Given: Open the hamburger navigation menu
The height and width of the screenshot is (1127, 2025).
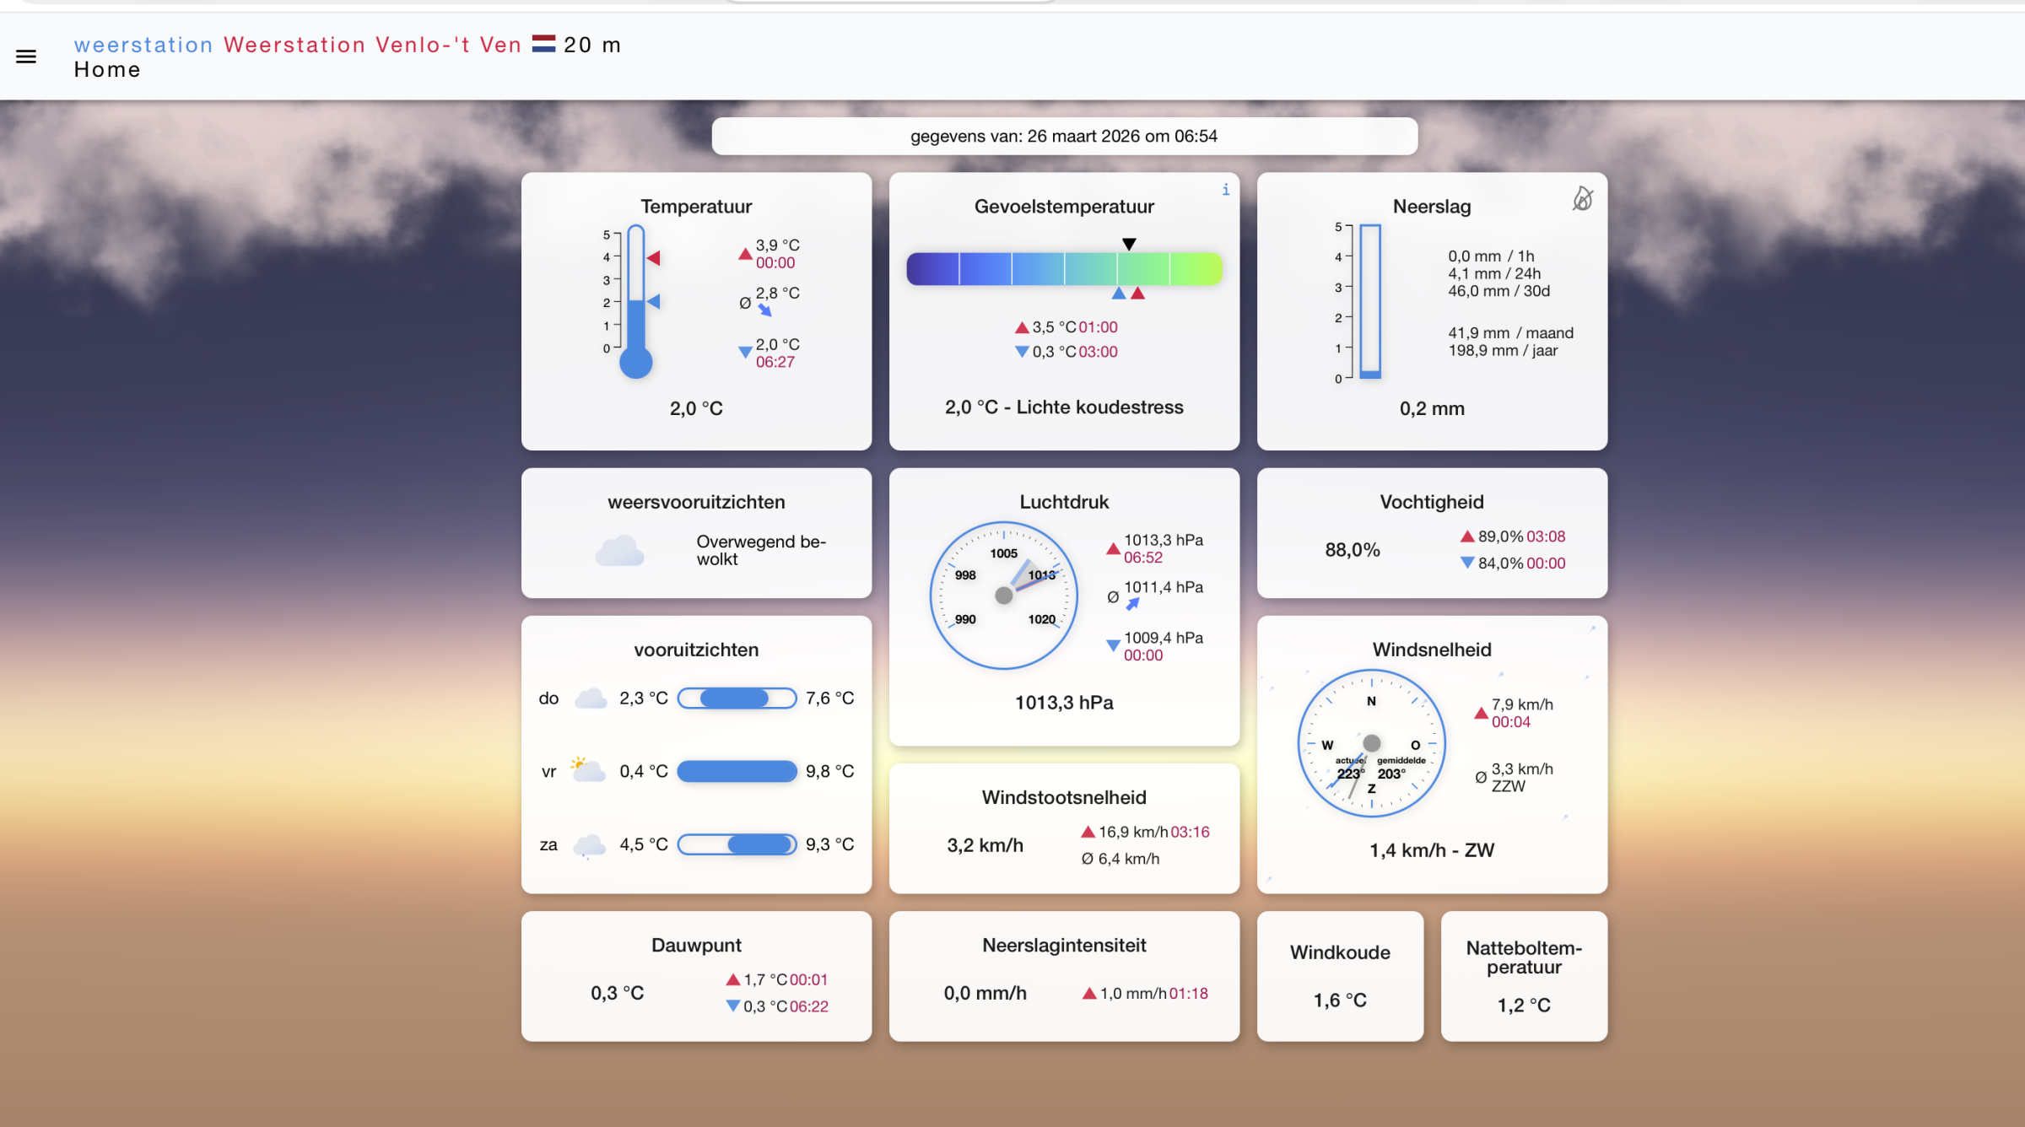Looking at the screenshot, I should coord(26,57).
